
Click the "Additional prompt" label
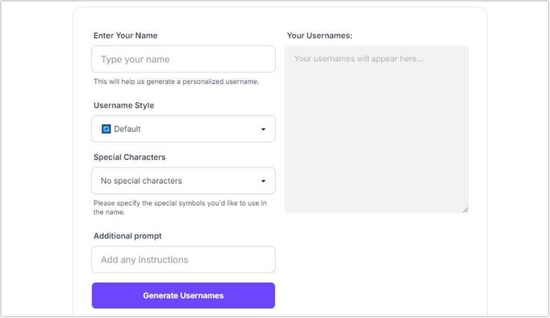coord(127,236)
